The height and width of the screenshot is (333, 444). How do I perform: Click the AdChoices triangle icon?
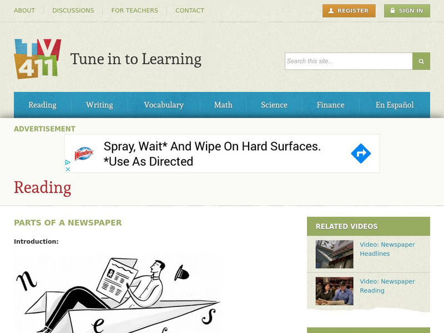68,162
